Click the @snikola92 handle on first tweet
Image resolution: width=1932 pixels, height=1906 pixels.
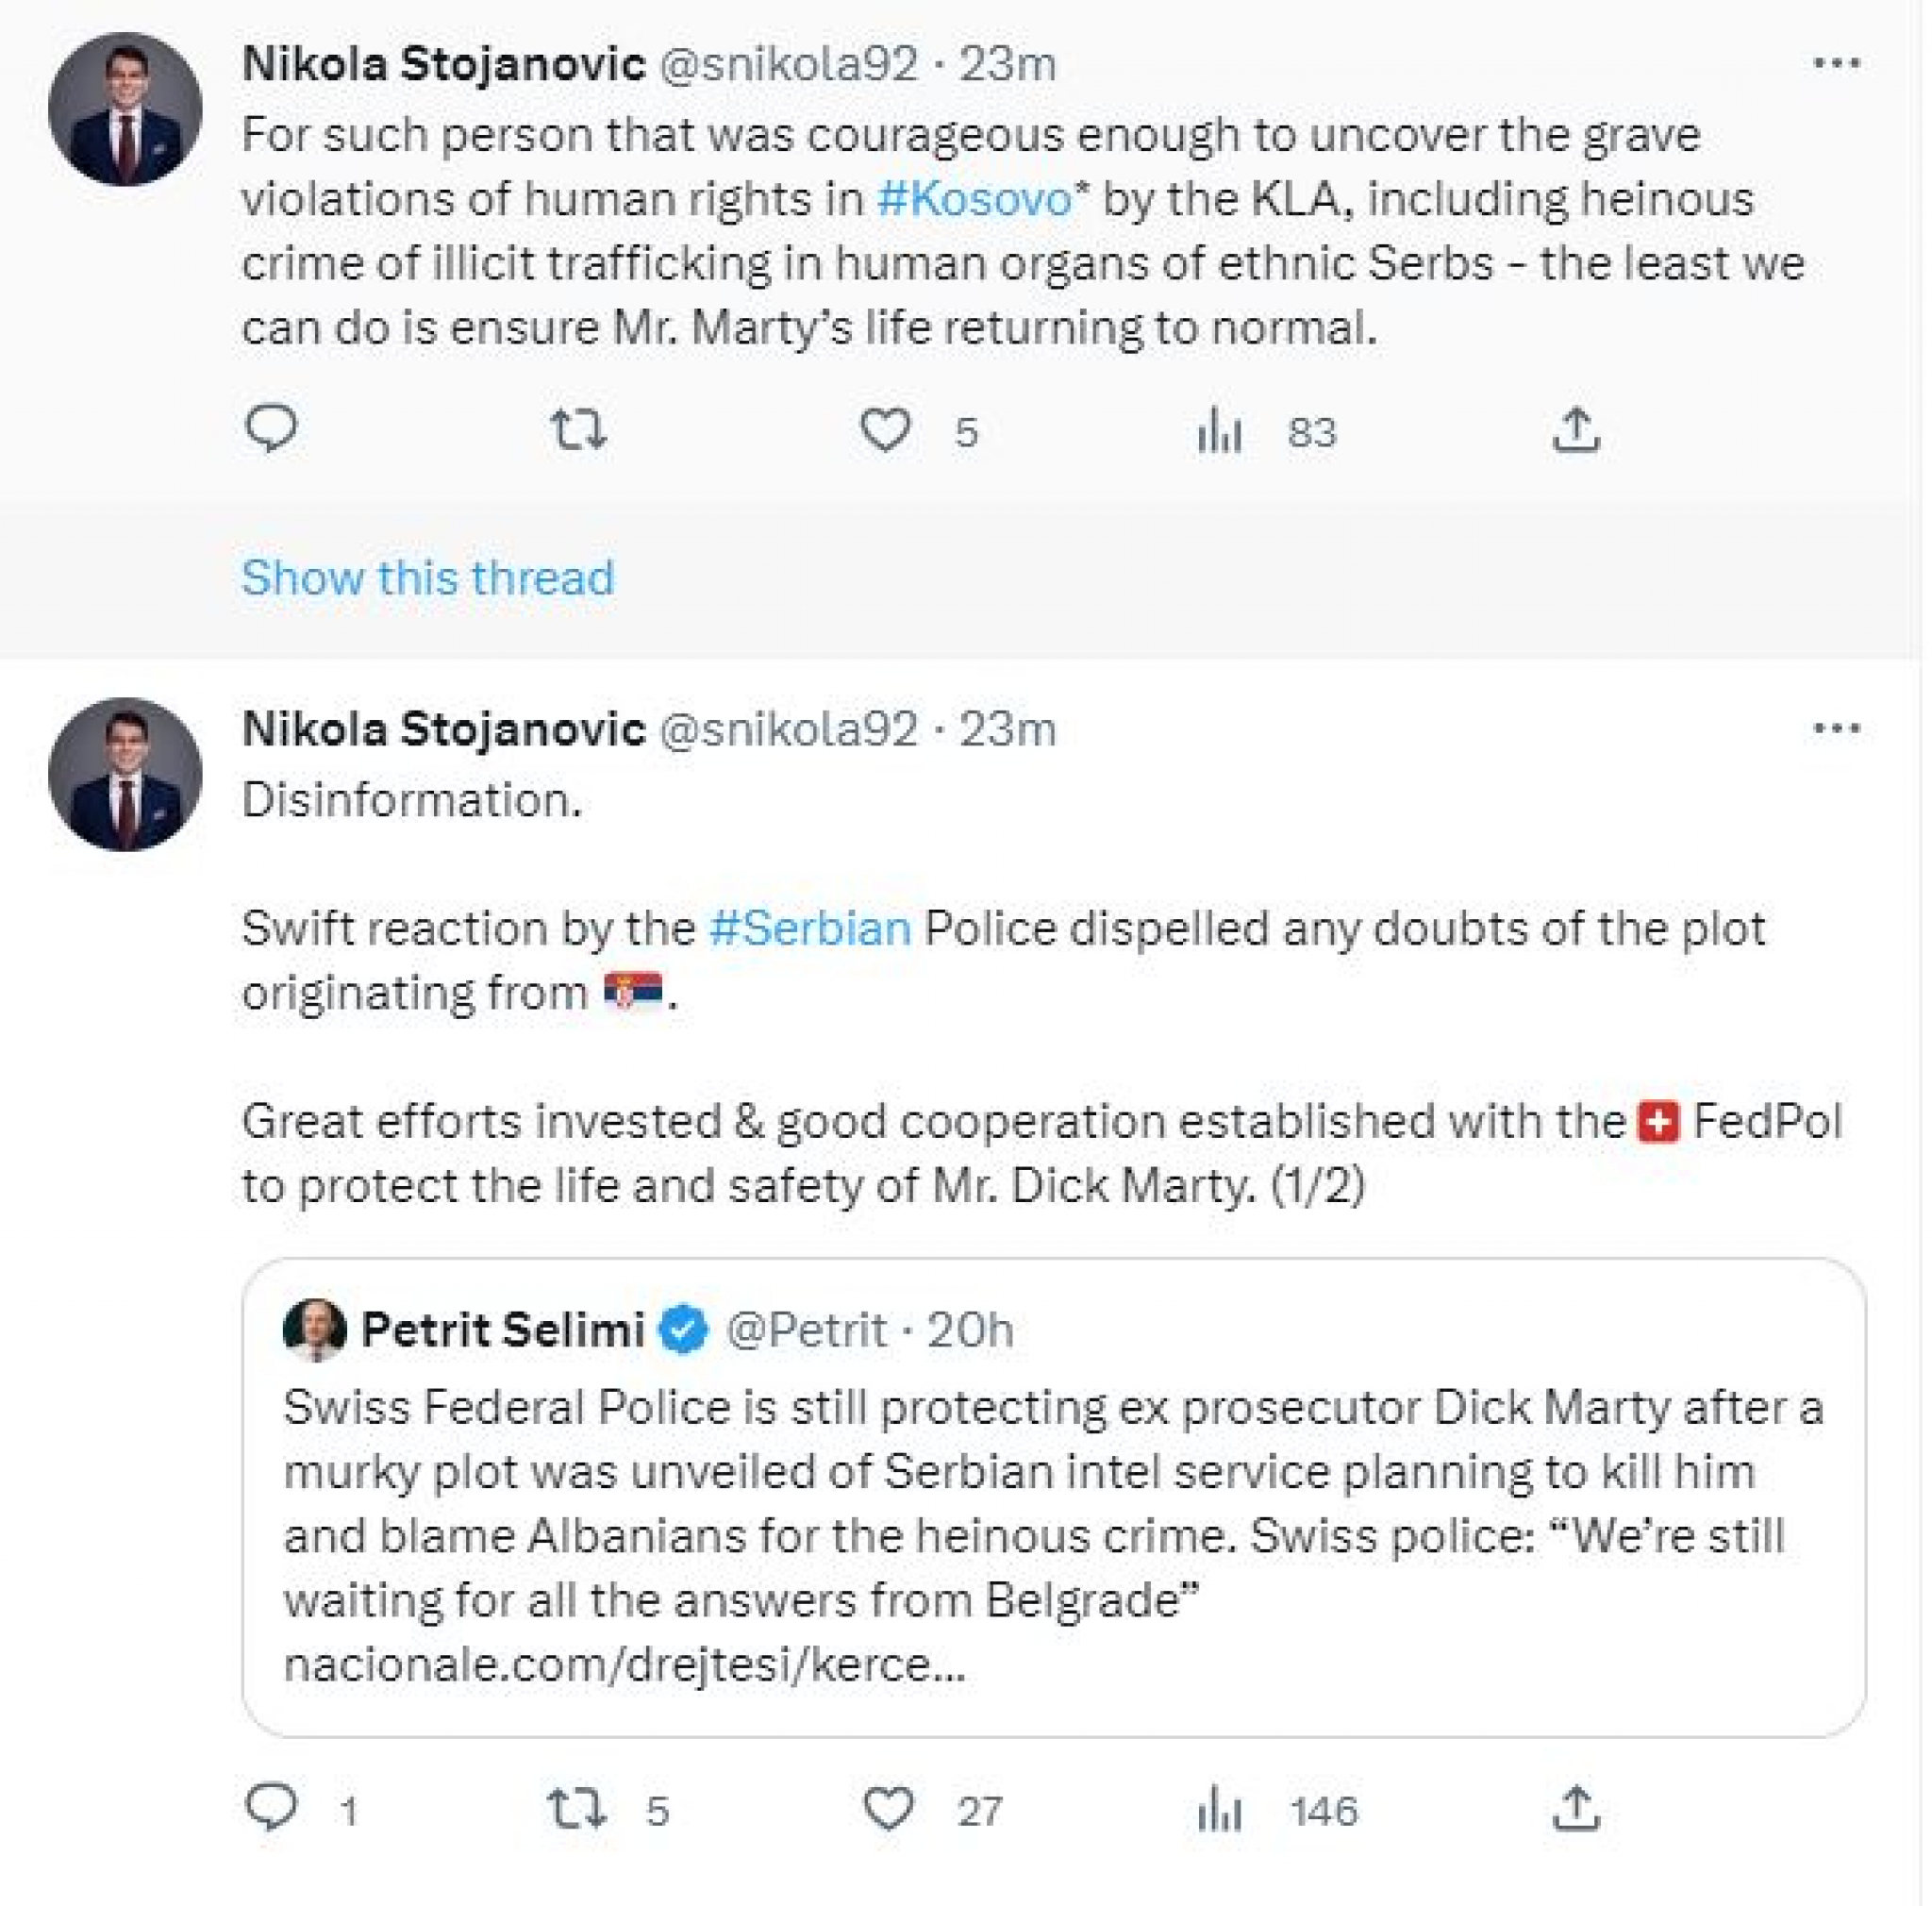(x=788, y=65)
